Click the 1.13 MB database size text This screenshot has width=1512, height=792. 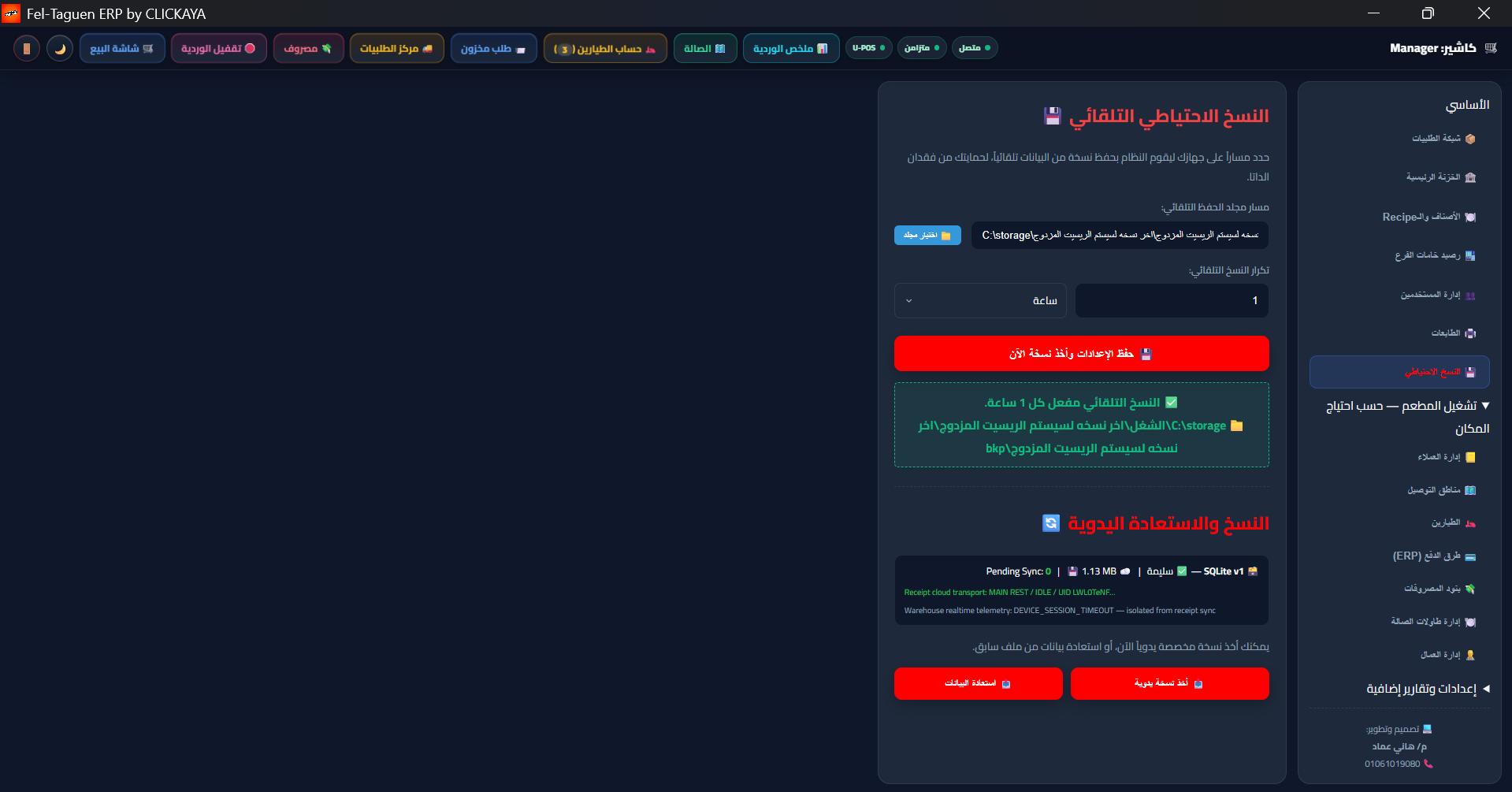pyautogui.click(x=1099, y=571)
